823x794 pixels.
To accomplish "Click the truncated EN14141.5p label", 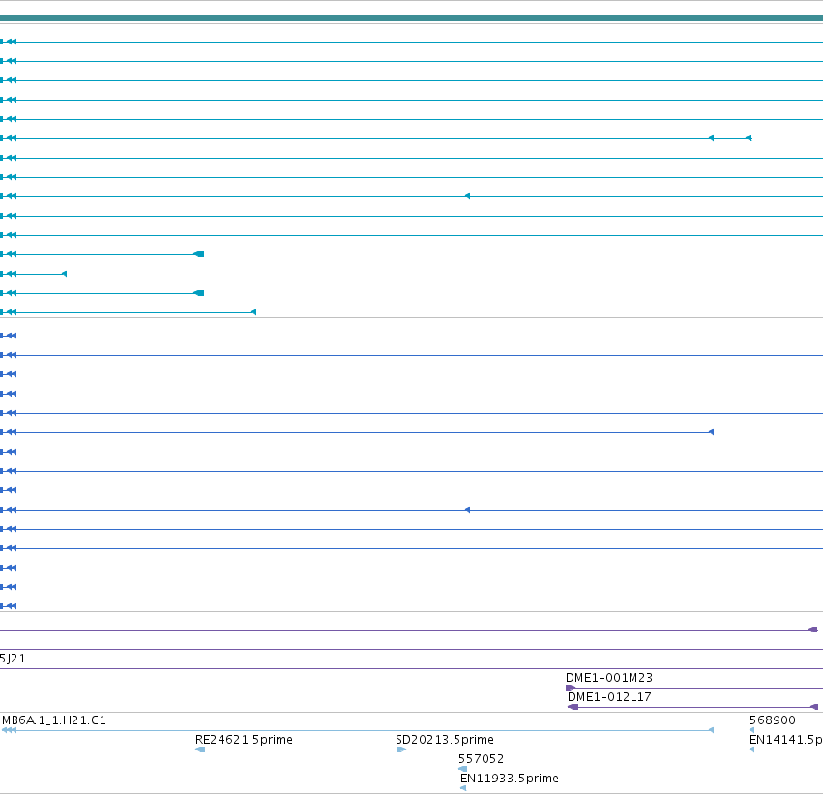I will [x=785, y=740].
